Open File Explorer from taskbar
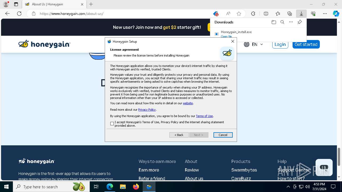The height and width of the screenshot is (192, 342). pyautogui.click(x=123, y=187)
